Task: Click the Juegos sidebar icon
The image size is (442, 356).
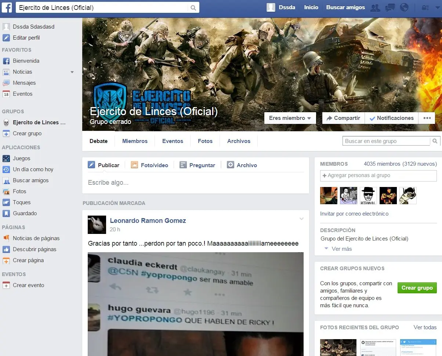Action: click(6, 158)
